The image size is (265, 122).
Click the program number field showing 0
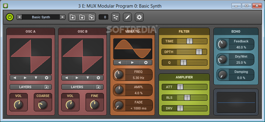point(104,17)
